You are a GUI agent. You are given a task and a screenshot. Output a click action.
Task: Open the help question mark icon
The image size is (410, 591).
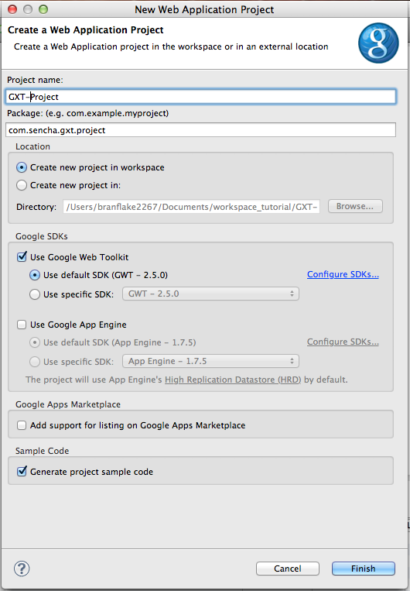22,568
